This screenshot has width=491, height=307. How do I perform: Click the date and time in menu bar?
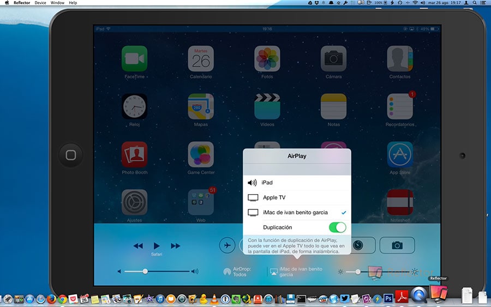(x=444, y=3)
